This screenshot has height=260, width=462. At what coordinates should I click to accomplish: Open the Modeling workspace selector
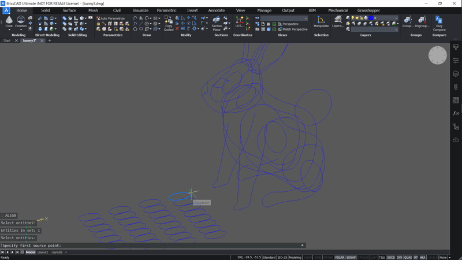click(295, 258)
